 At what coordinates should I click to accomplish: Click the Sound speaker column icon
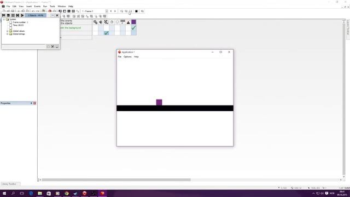click(x=101, y=22)
